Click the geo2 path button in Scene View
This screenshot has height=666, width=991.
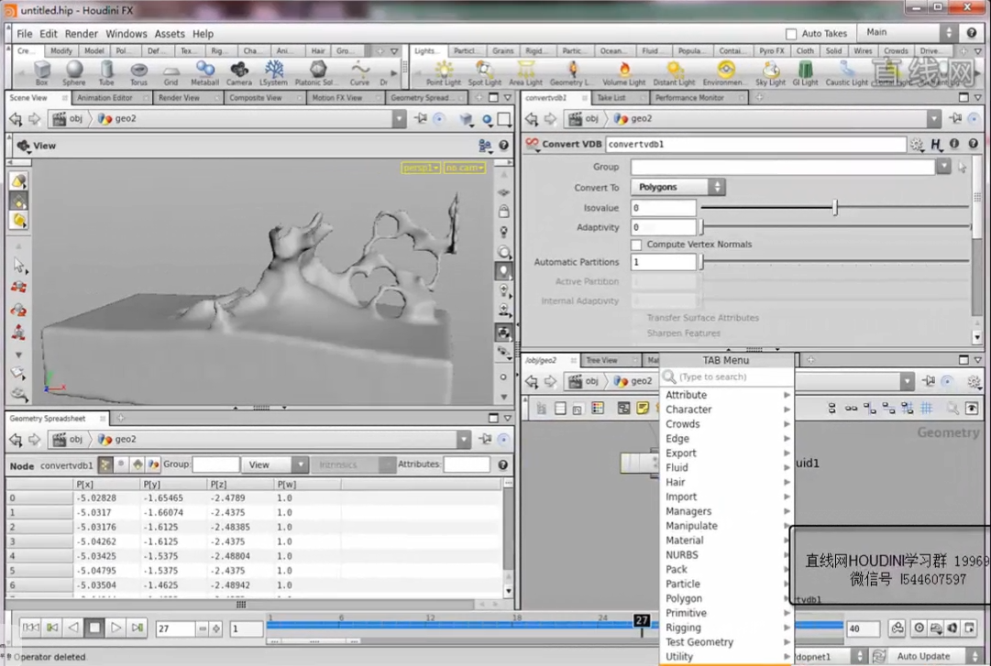(117, 119)
